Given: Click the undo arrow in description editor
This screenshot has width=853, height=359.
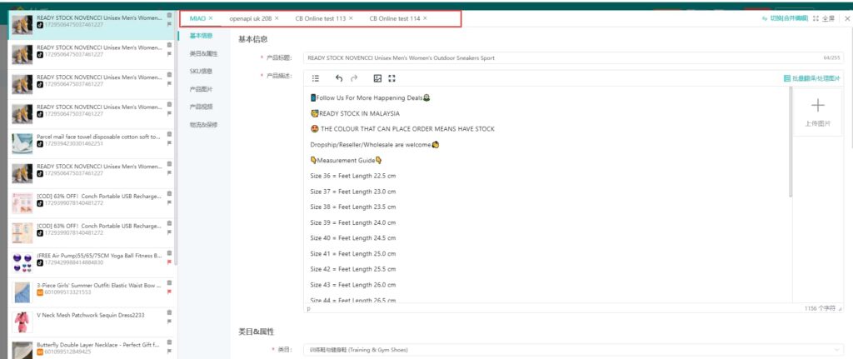Looking at the screenshot, I should click(x=339, y=78).
